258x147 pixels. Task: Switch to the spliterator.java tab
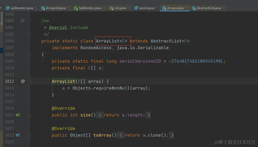(x=22, y=8)
